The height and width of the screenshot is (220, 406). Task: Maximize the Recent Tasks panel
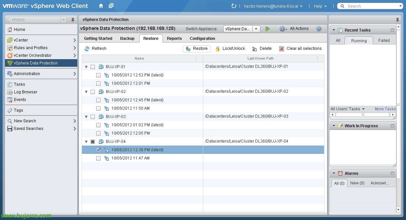pos(392,30)
